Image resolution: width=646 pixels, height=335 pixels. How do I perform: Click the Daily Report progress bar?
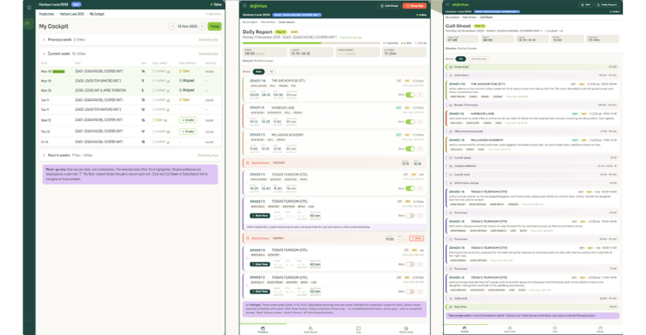point(311,43)
